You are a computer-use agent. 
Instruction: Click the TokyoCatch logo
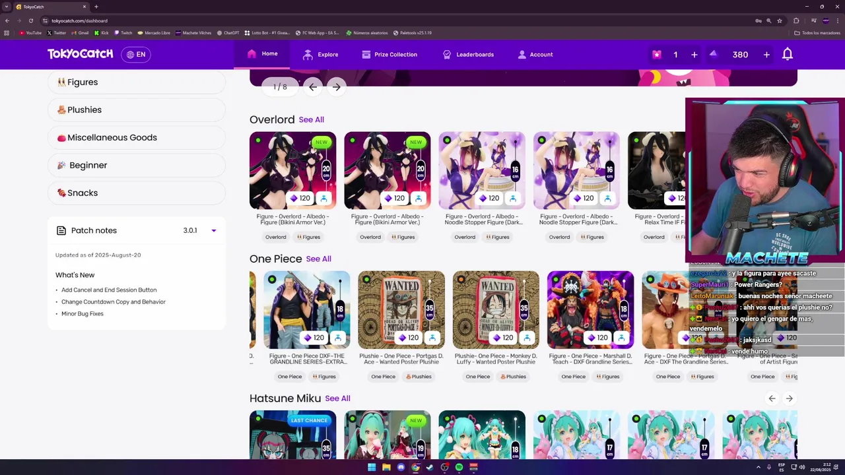click(80, 54)
